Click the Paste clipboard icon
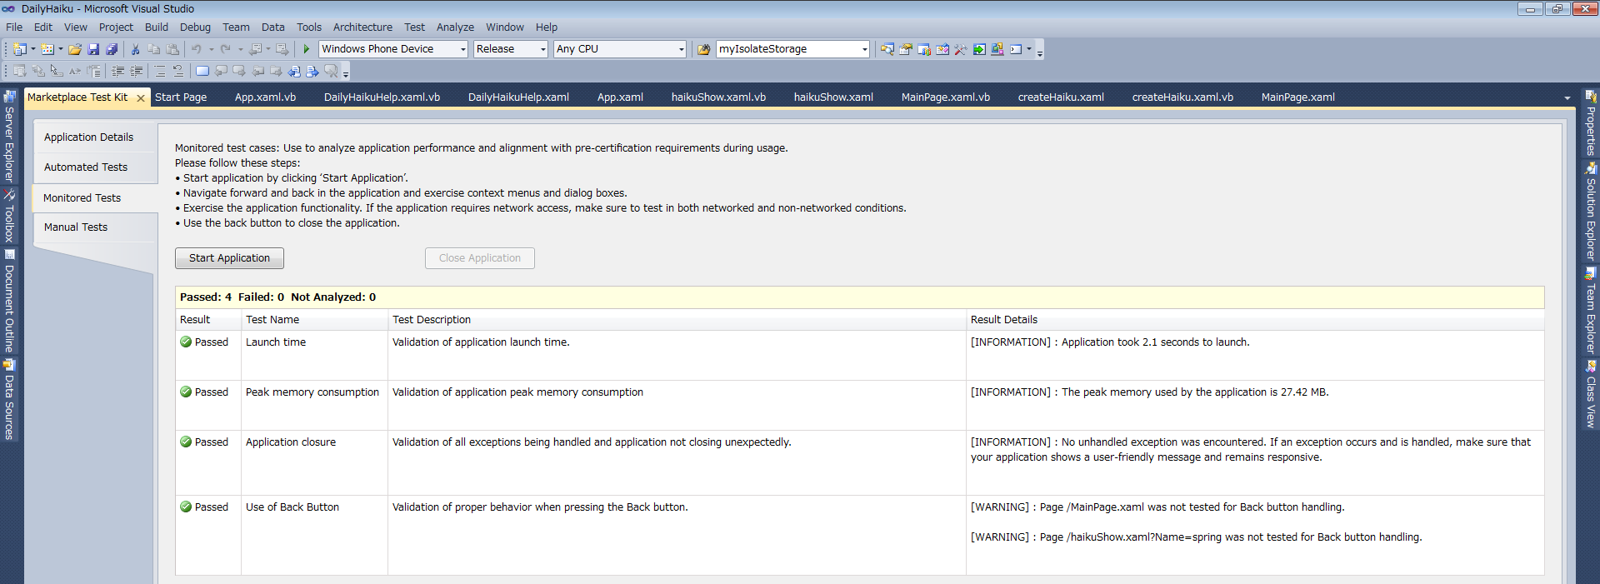1600x584 pixels. [172, 49]
